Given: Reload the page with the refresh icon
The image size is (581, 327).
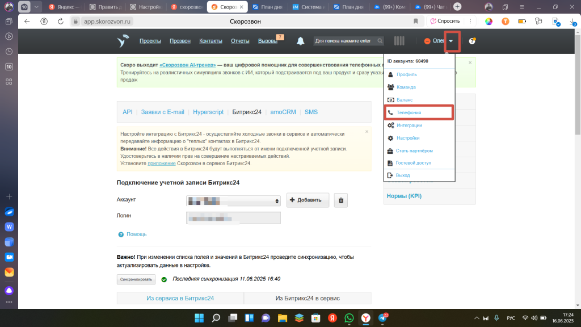Looking at the screenshot, I should click(61, 22).
